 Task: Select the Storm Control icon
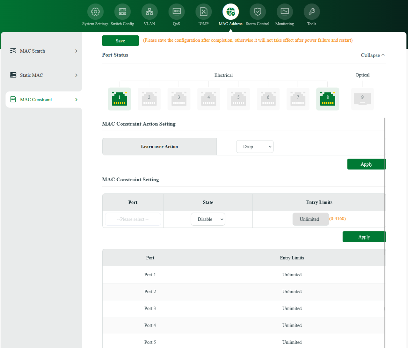(x=258, y=11)
